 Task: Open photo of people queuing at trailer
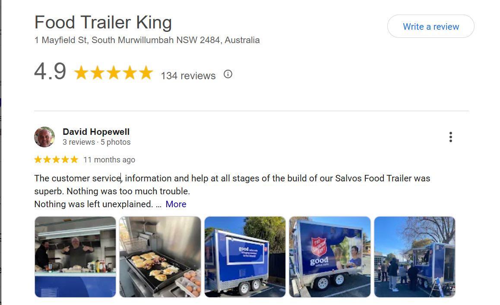click(415, 257)
